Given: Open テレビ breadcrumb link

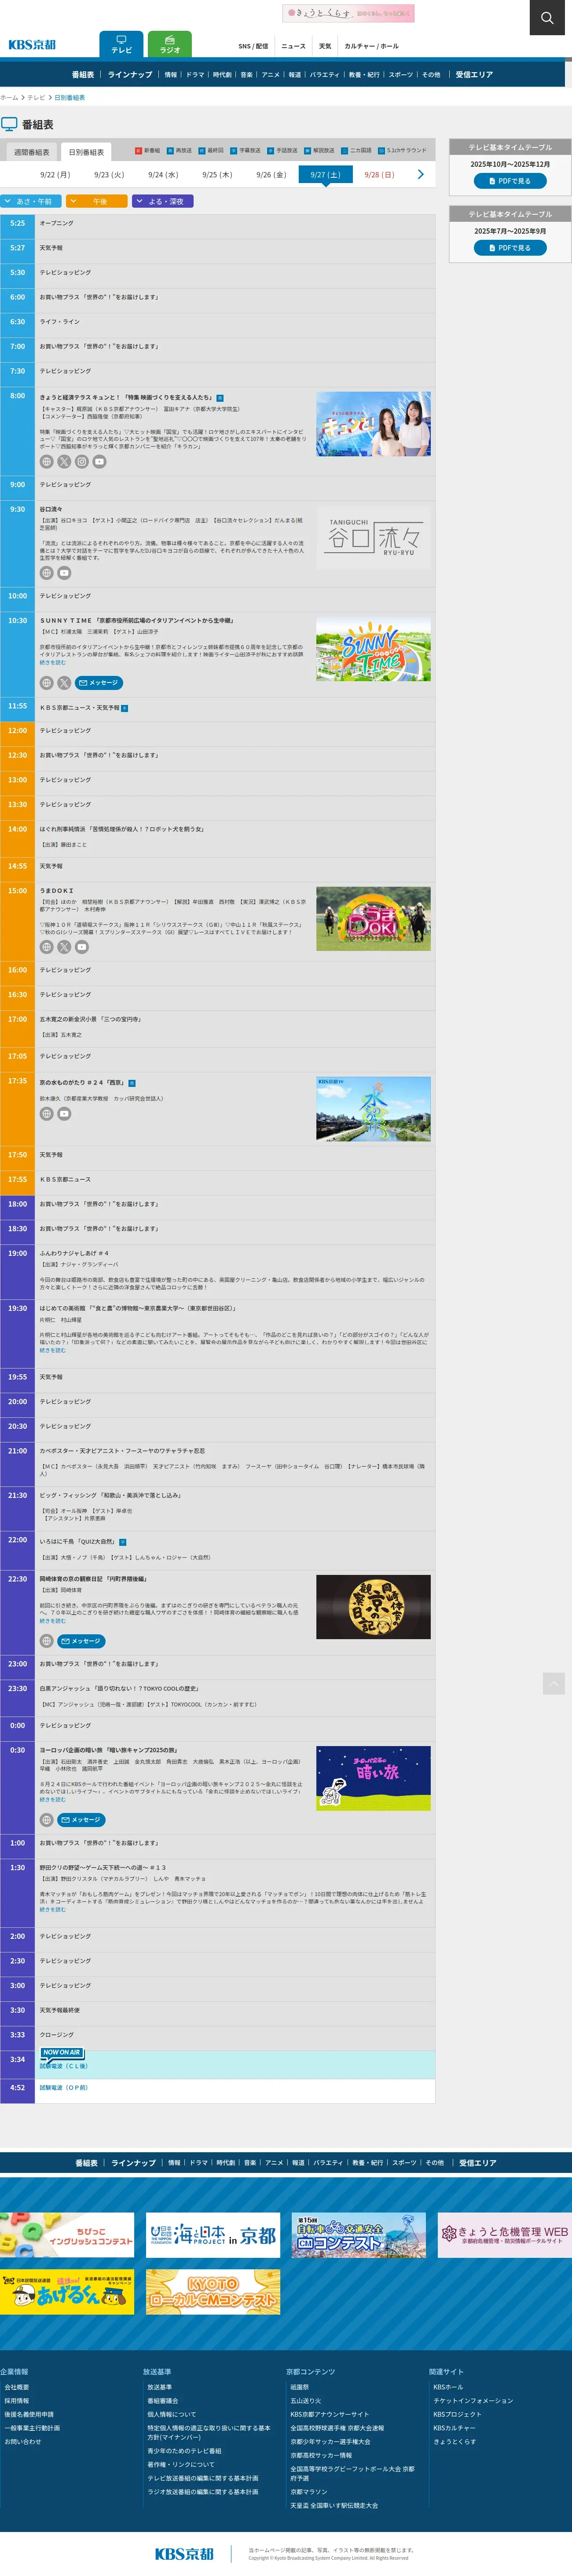Looking at the screenshot, I should pyautogui.click(x=36, y=98).
